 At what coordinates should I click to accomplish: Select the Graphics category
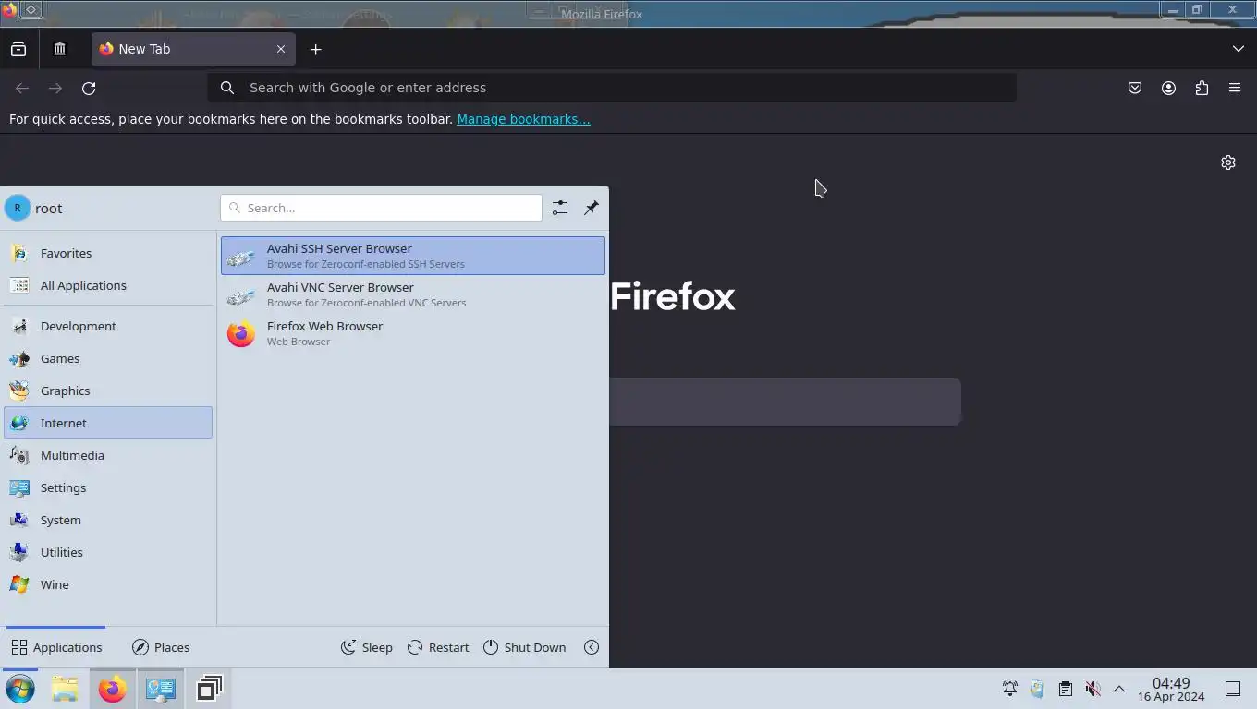point(108,391)
